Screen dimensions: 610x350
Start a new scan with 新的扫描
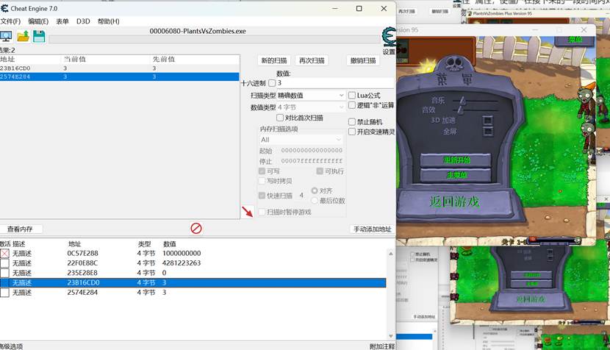pos(274,60)
